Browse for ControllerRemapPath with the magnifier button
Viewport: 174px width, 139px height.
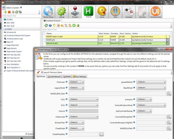tap(169, 117)
